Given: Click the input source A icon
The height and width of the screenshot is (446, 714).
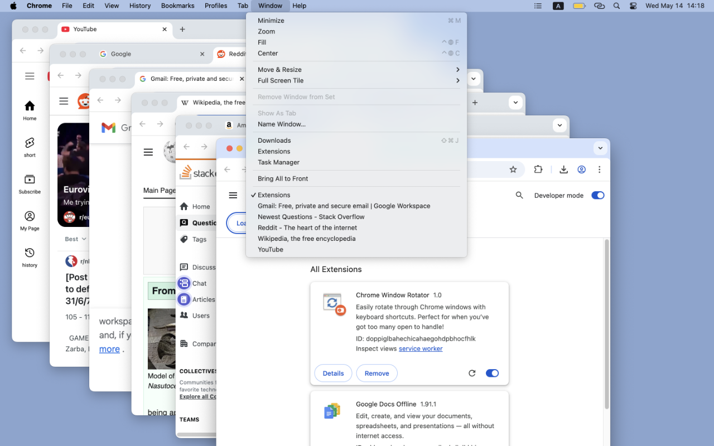Looking at the screenshot, I should (x=558, y=6).
